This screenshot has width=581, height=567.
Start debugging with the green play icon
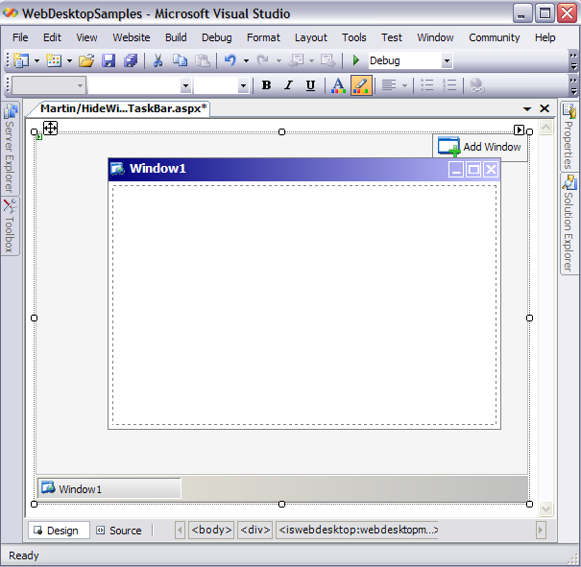[x=356, y=60]
